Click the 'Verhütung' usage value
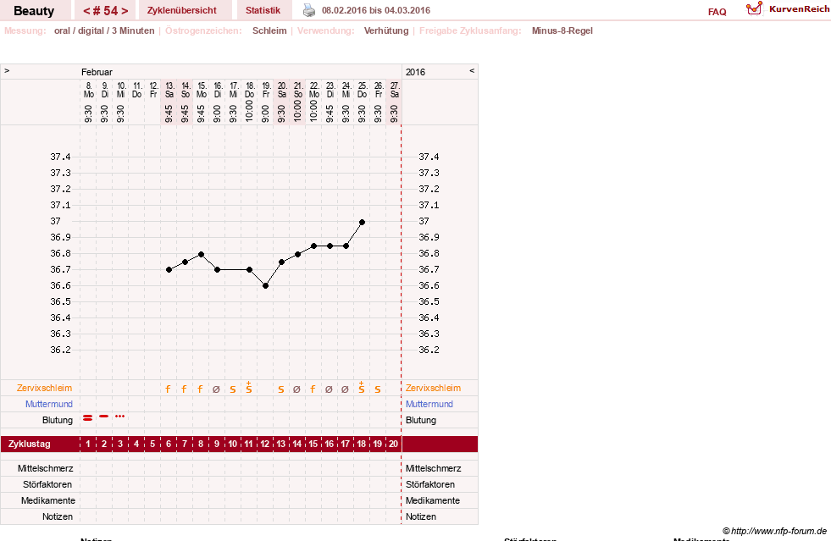 tap(386, 30)
